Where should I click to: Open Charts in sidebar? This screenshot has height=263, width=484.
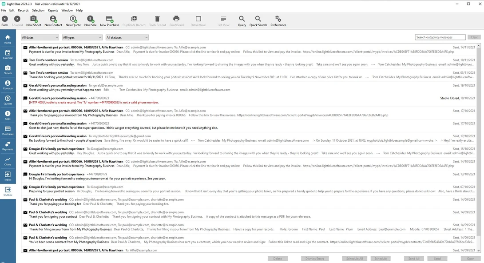coord(8,161)
